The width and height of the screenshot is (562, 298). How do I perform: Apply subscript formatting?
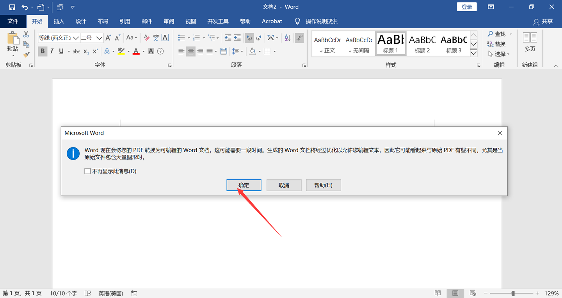(85, 51)
